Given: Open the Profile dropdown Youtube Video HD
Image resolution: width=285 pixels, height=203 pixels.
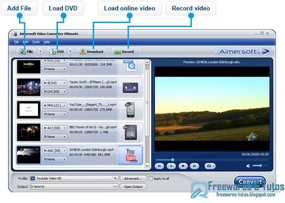Looking at the screenshot, I should (x=74, y=178).
